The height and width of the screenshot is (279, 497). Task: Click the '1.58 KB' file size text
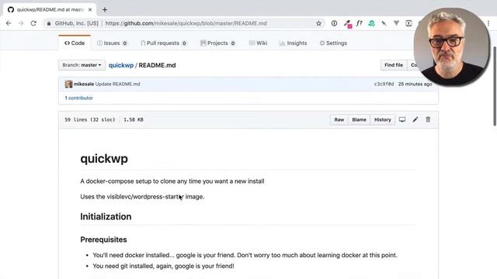click(x=134, y=120)
